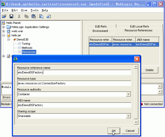165x137 pixels.
Task: Open the File menu
Action: coord(5,10)
